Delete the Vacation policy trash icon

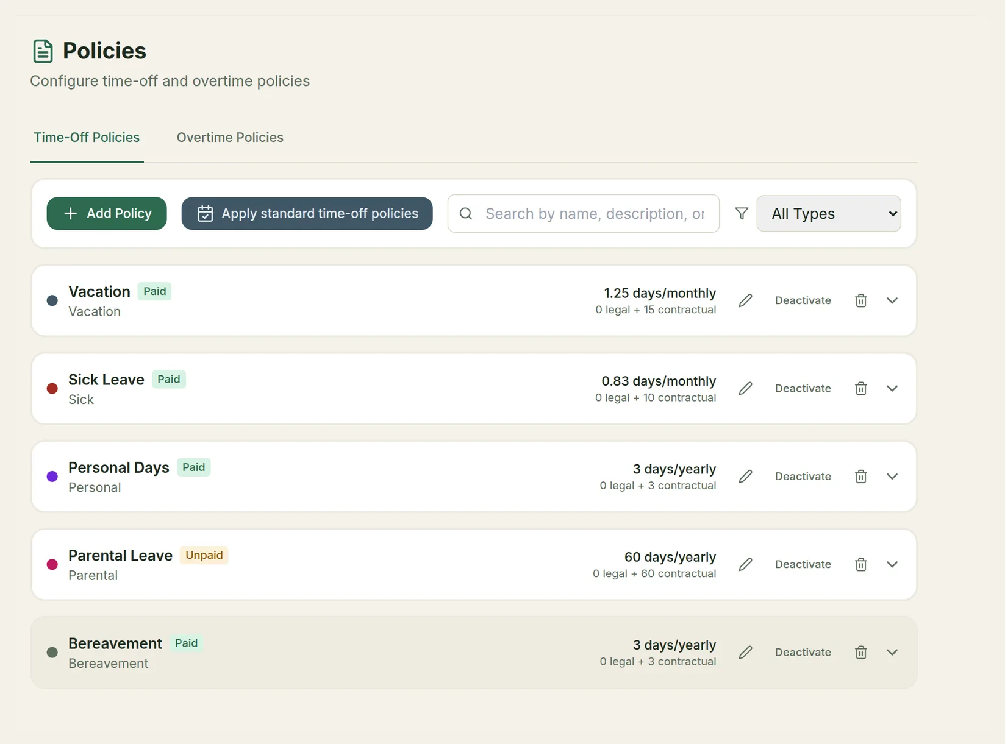(x=860, y=300)
